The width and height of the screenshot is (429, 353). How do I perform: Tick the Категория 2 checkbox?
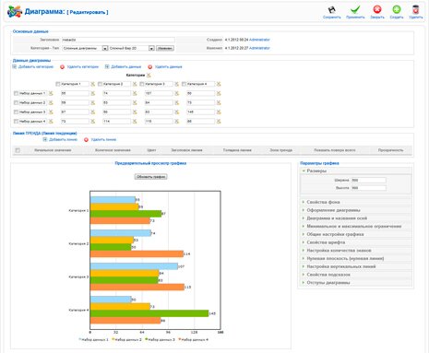pos(100,84)
